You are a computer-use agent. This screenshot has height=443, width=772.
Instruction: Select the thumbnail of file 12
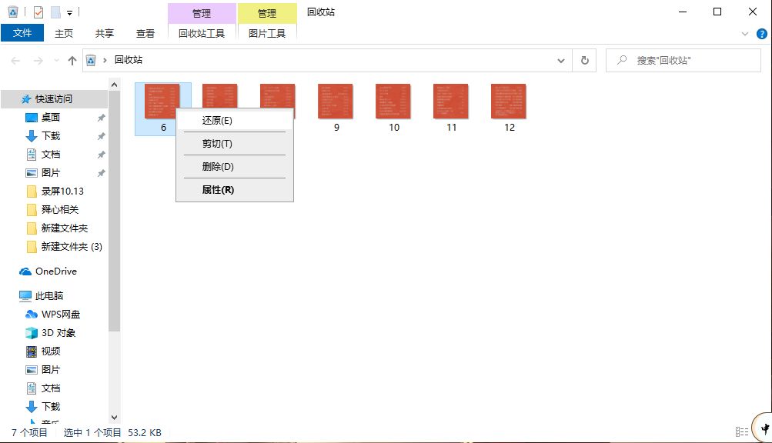point(509,101)
